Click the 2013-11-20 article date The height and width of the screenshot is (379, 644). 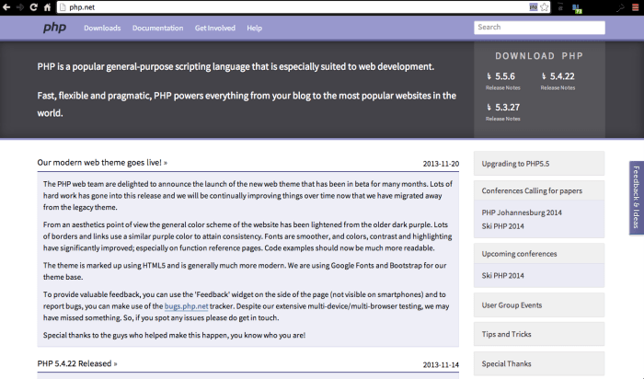(x=441, y=164)
